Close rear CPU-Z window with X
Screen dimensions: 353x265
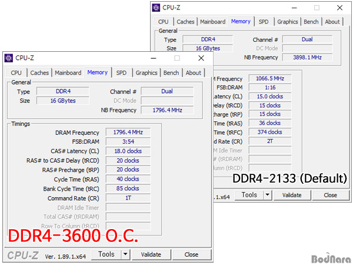[339, 8]
